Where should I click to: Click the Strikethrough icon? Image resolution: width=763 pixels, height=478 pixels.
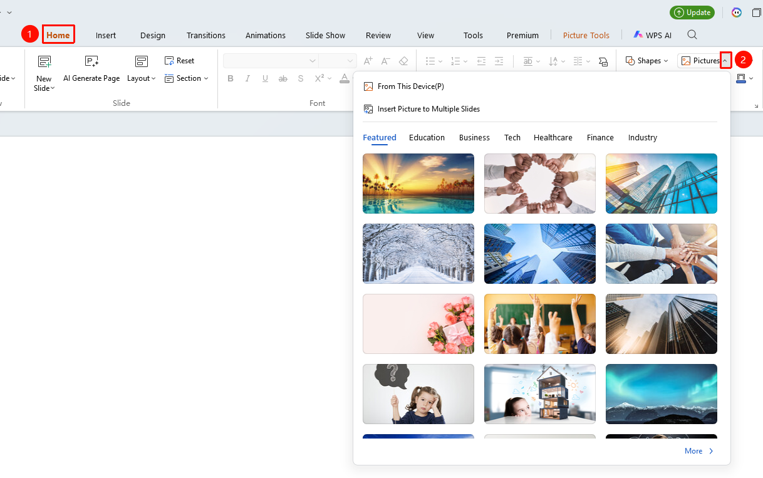[283, 78]
